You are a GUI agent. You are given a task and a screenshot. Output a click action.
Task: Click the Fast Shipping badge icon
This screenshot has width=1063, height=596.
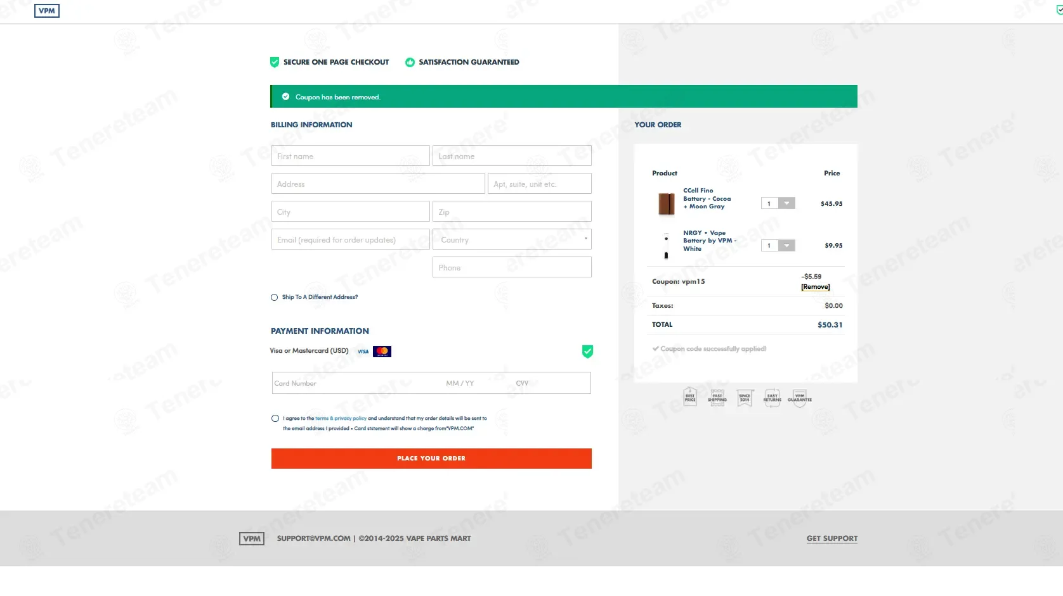click(717, 397)
